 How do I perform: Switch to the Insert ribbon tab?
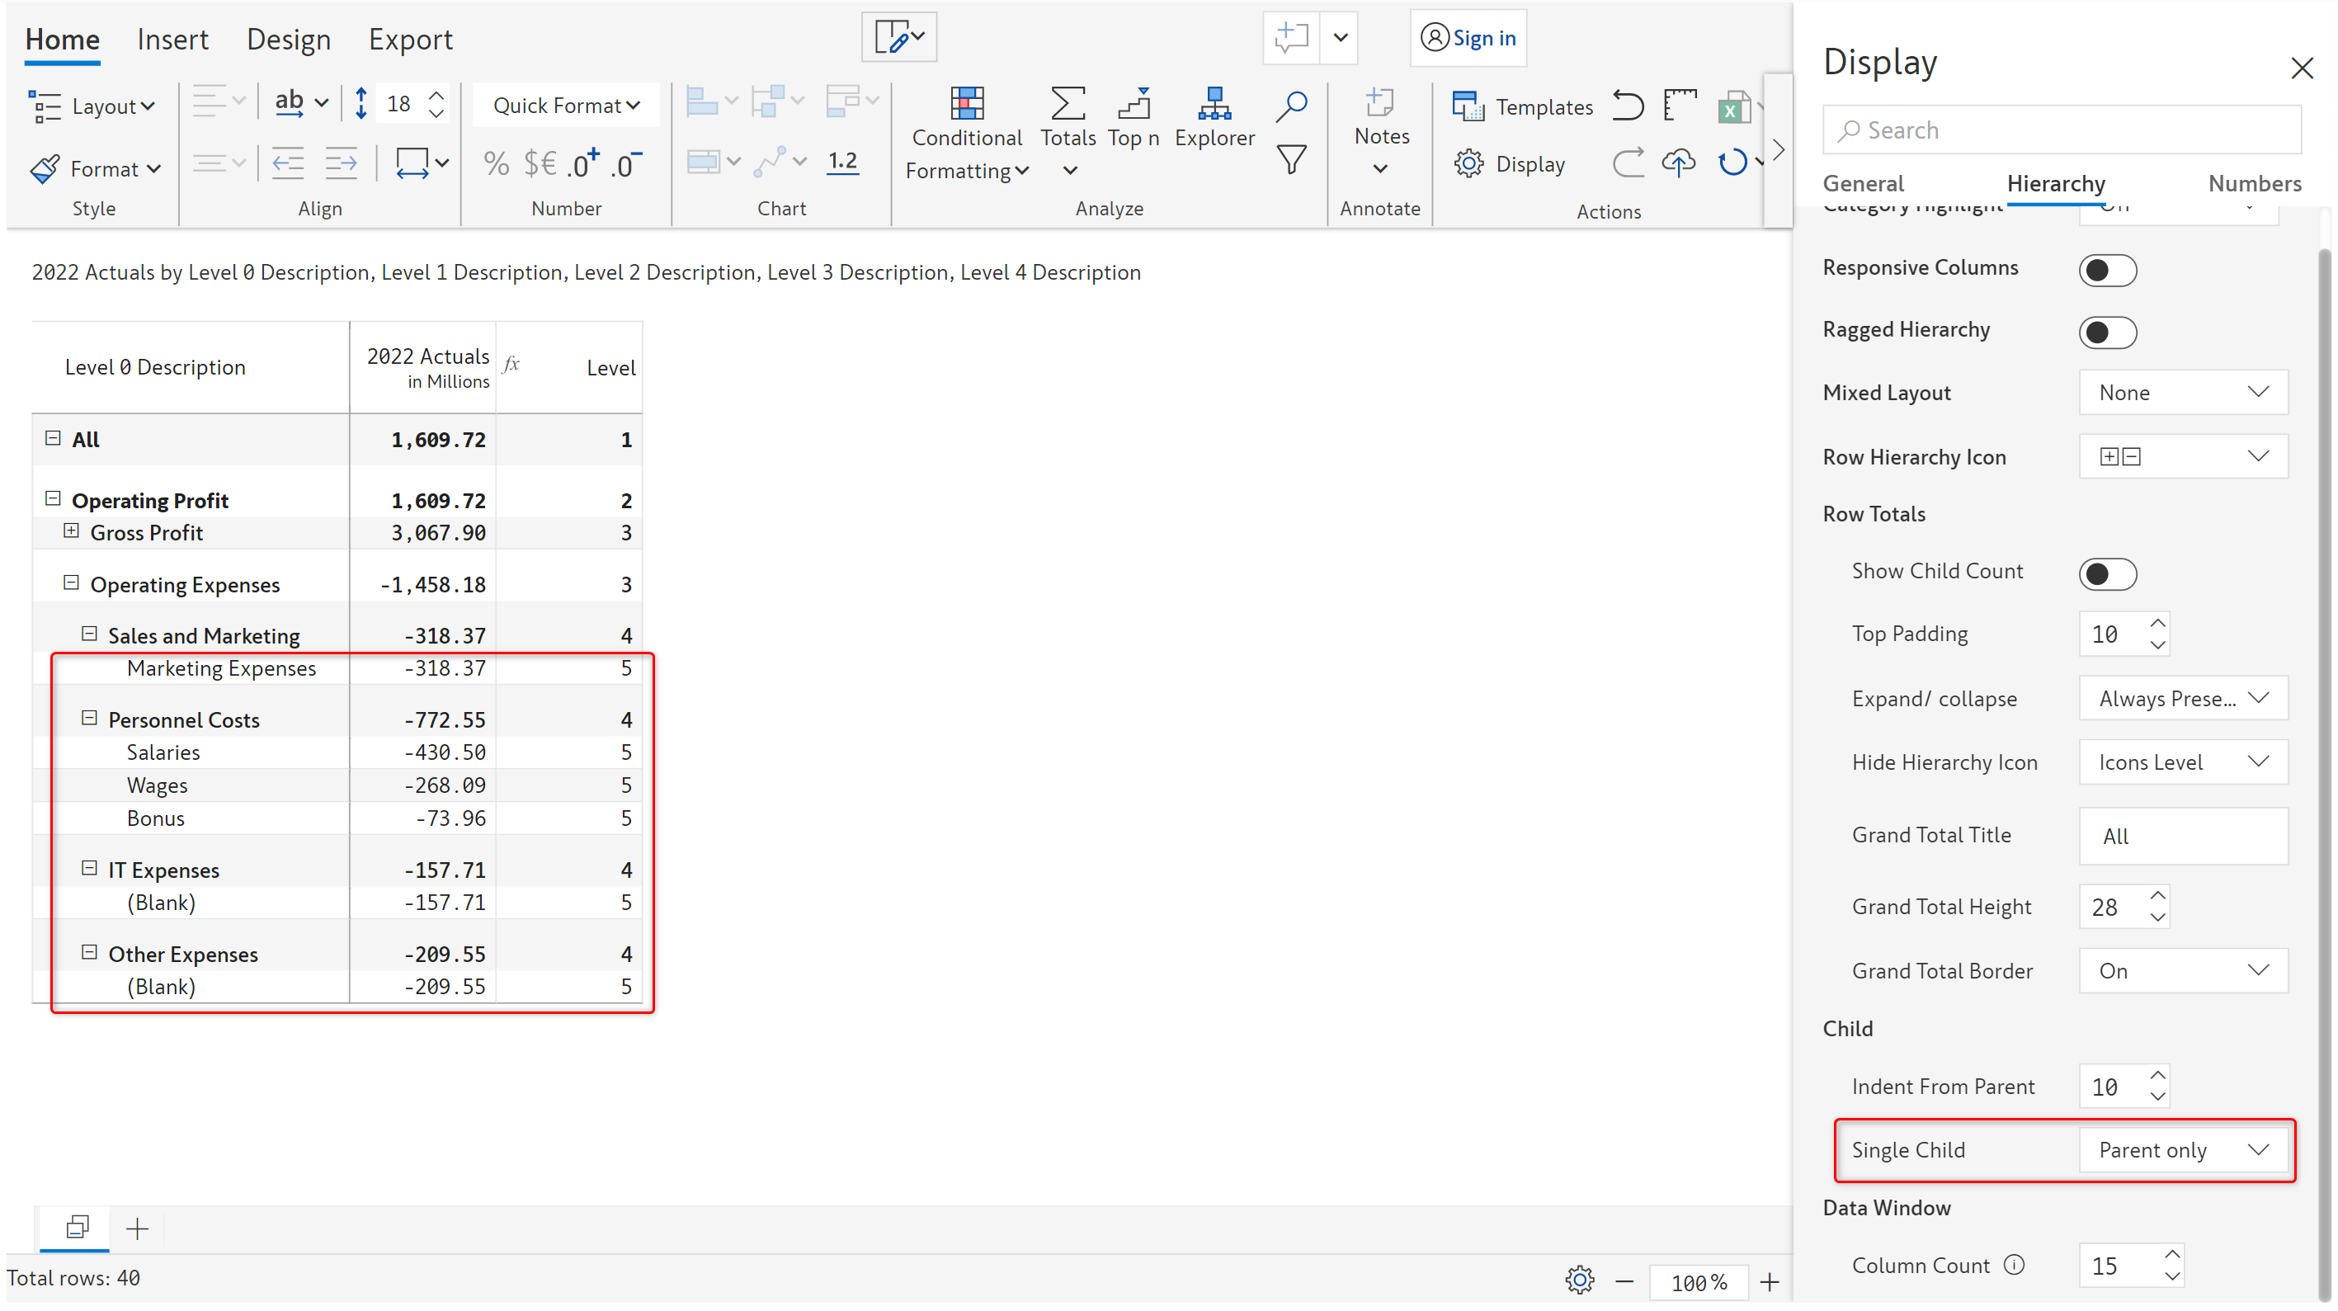[172, 39]
